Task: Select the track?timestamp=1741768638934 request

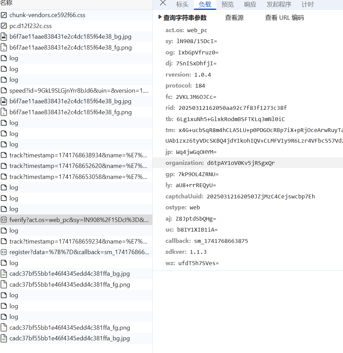Action: (79, 155)
